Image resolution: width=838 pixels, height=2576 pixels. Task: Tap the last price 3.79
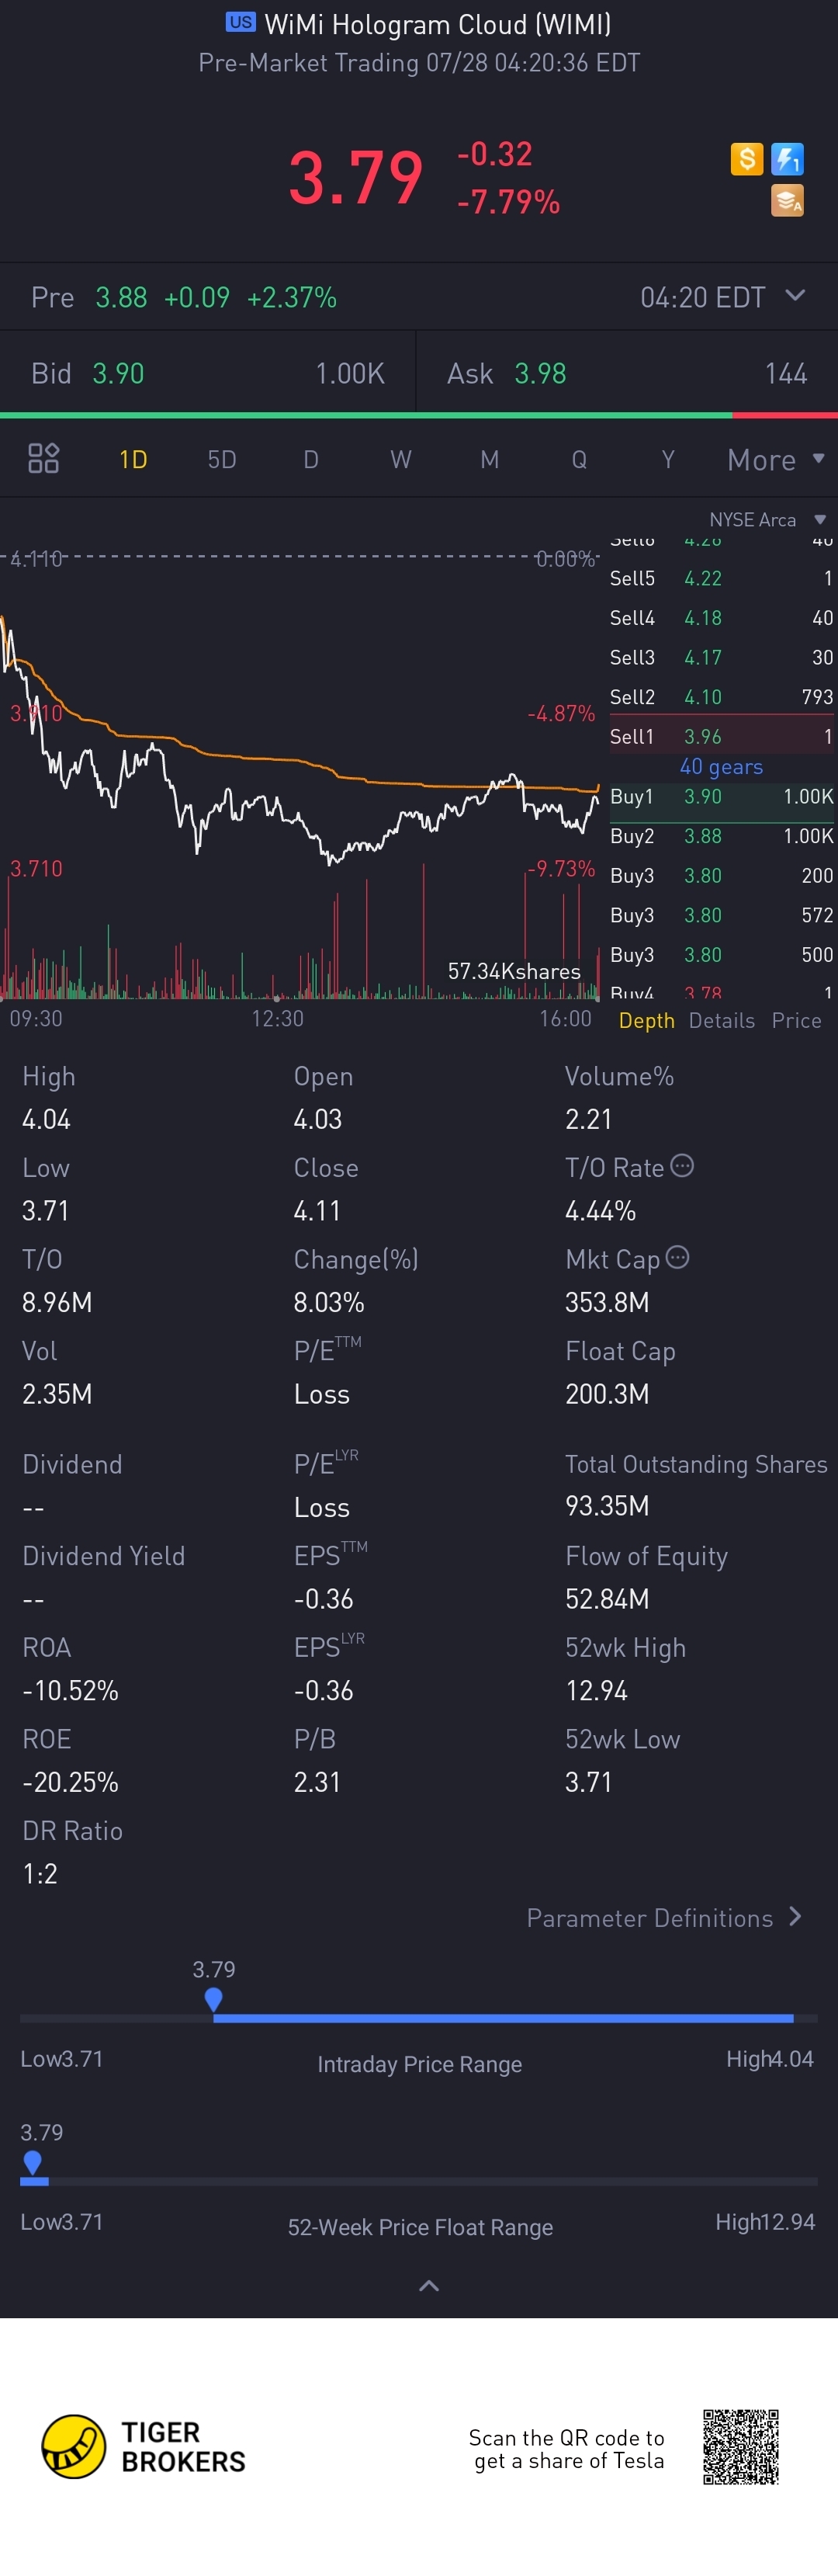click(x=356, y=178)
